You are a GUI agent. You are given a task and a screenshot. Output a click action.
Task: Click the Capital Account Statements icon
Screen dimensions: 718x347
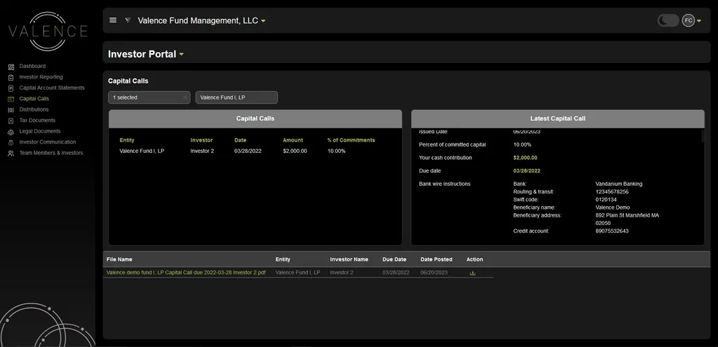click(x=11, y=88)
